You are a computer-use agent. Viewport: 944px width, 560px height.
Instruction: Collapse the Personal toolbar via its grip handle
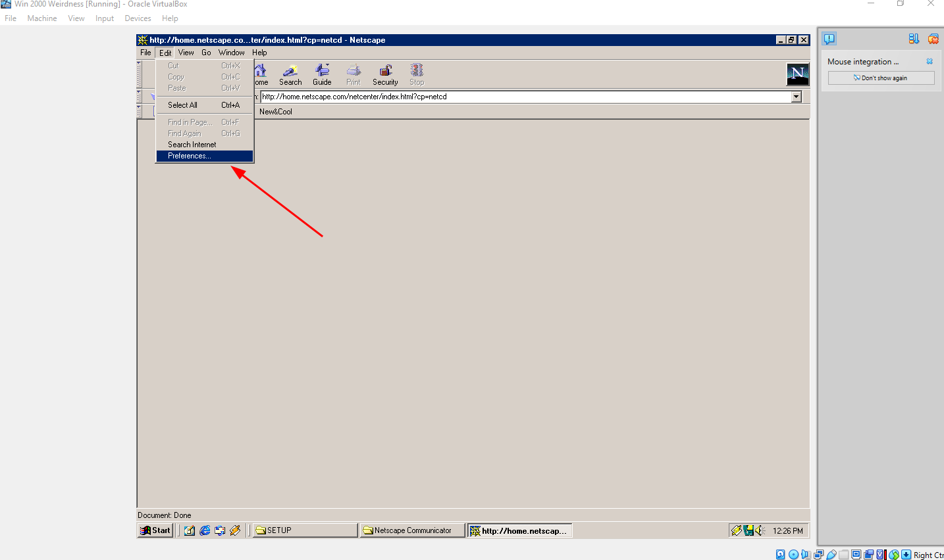(139, 111)
